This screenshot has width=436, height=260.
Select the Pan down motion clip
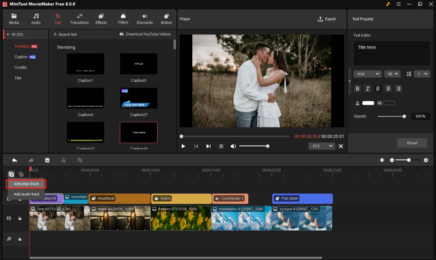(x=302, y=198)
